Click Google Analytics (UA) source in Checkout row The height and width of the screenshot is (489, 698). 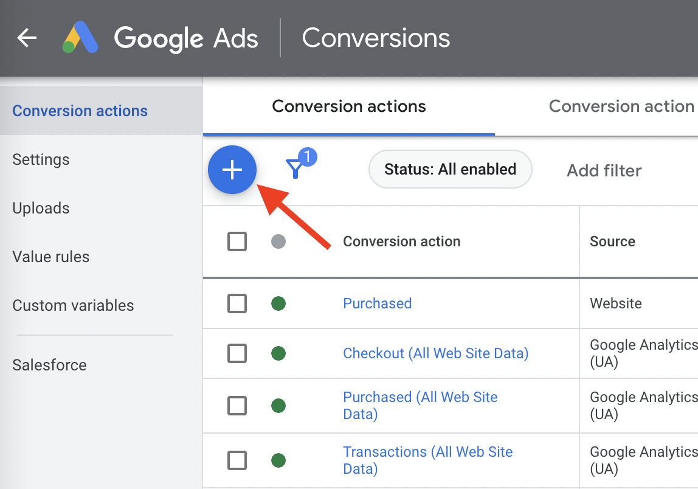coord(644,353)
